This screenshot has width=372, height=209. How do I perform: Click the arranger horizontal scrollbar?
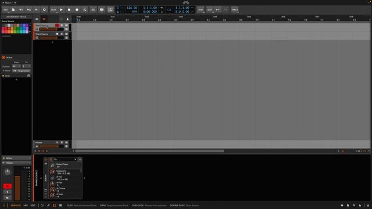click(149, 151)
